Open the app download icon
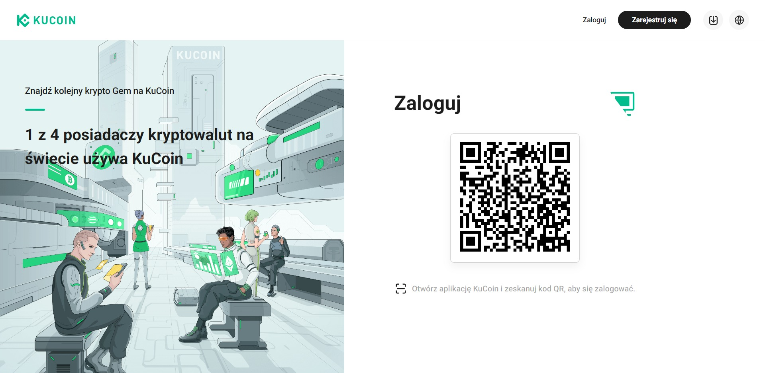765x373 pixels. tap(713, 20)
